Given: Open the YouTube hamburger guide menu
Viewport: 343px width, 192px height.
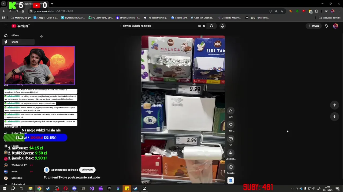Looking at the screenshot, I should (6, 26).
